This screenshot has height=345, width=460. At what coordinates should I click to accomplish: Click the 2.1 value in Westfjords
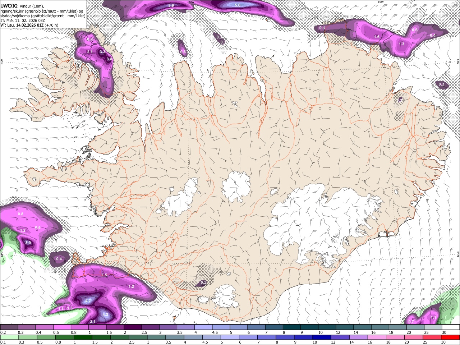(90, 52)
